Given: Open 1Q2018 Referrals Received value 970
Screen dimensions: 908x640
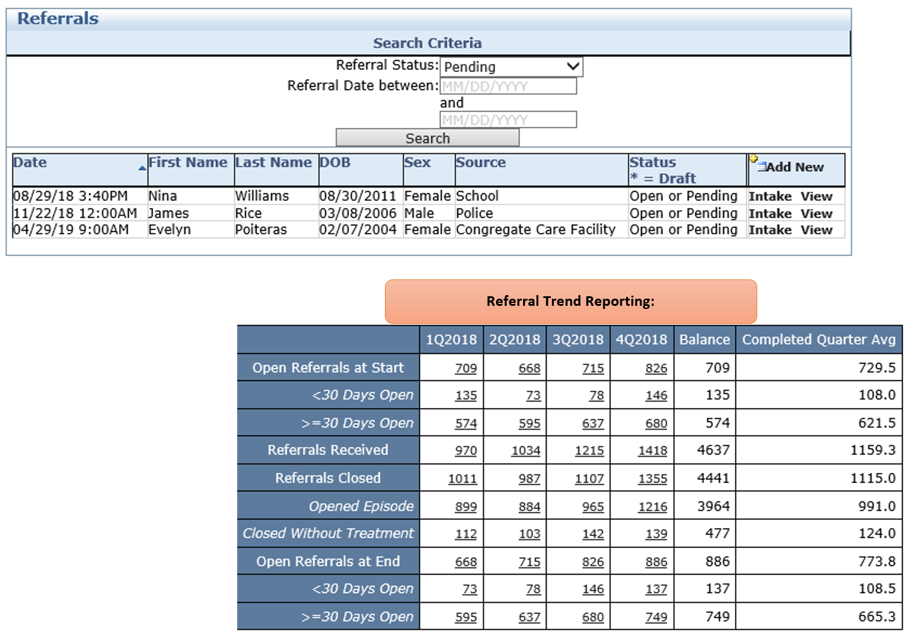Looking at the screenshot, I should point(466,450).
